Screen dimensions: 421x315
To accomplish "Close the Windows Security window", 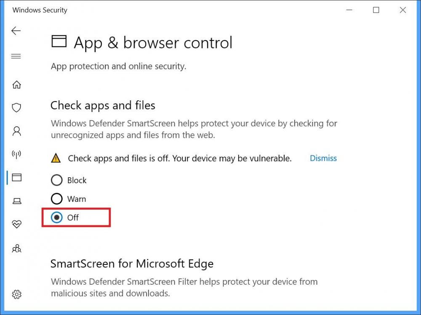I will [x=403, y=10].
